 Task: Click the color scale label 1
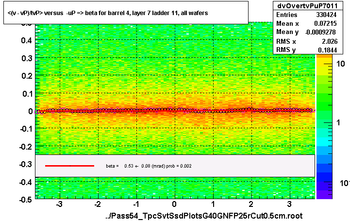point(338,122)
